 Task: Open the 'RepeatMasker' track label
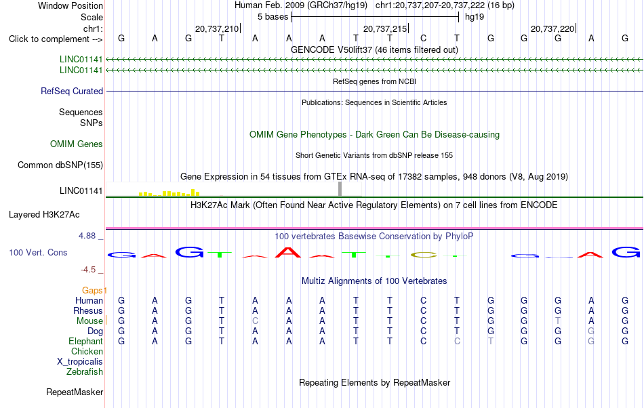(75, 392)
